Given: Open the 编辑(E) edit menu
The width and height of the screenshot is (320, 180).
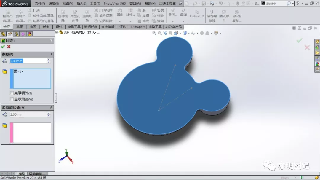Looking at the screenshot, I should [54, 4].
